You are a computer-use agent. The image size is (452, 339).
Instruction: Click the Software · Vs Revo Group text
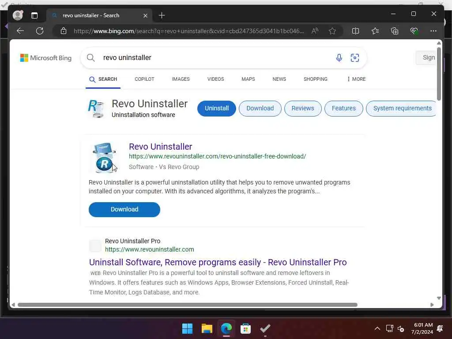coord(164,167)
